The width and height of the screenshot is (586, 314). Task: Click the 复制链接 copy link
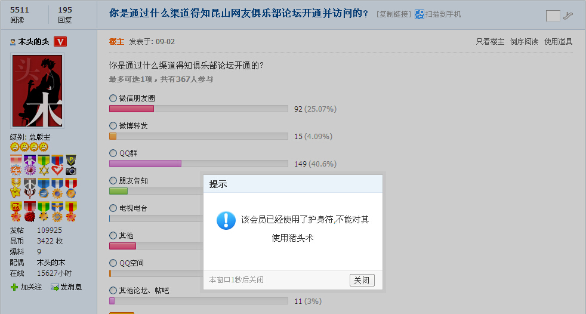click(394, 14)
